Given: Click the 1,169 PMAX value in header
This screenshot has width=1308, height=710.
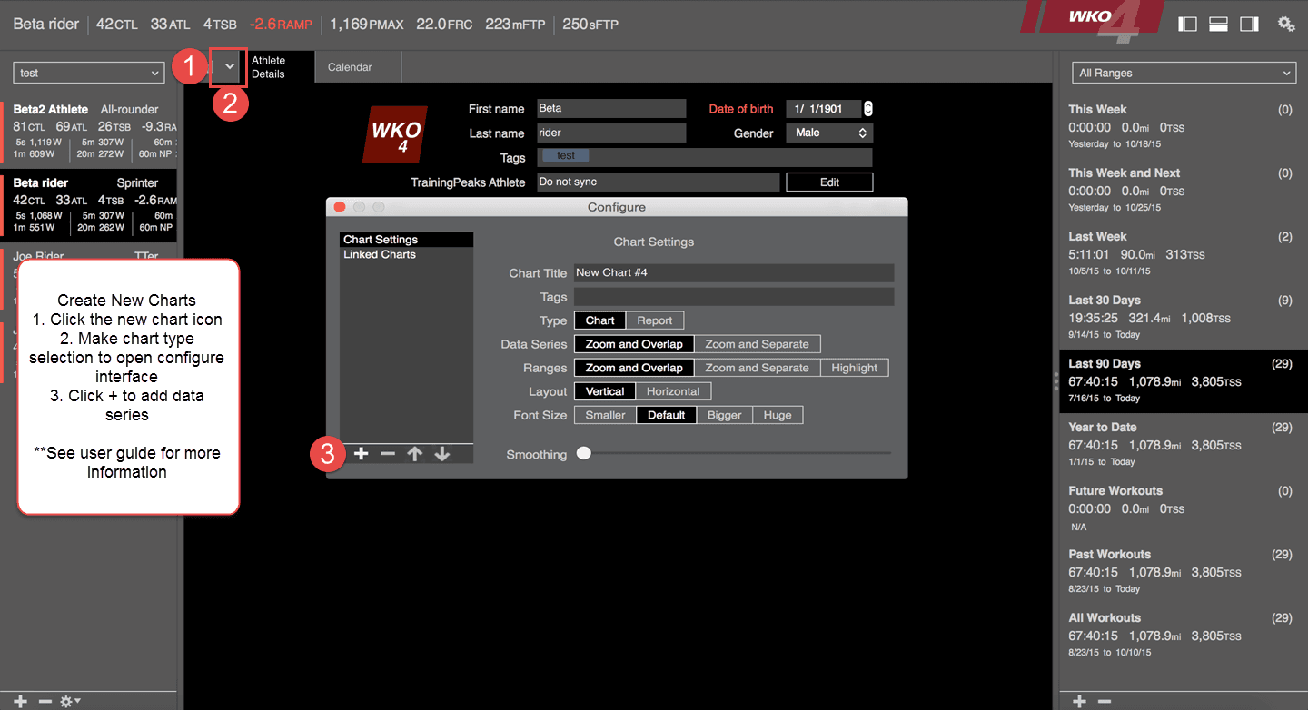Looking at the screenshot, I should pos(367,25).
